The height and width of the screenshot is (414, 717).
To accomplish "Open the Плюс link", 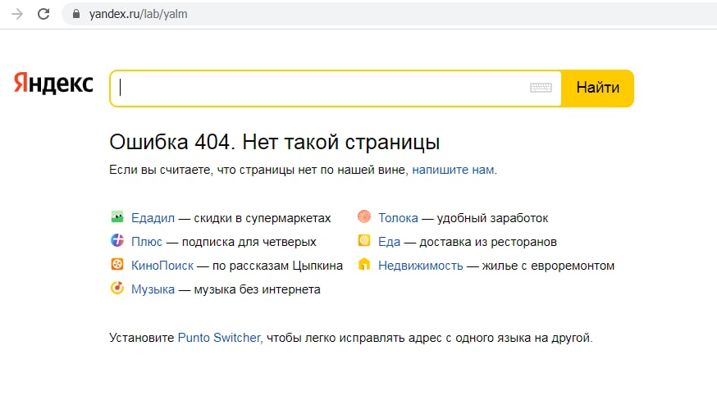I will (147, 242).
